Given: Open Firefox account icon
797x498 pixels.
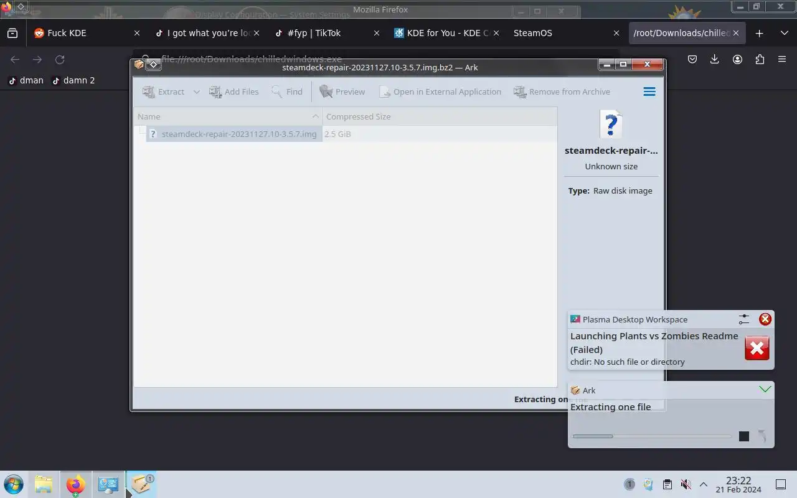Looking at the screenshot, I should click(737, 59).
